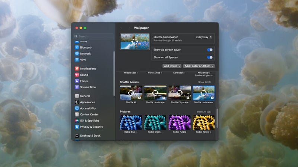
Task: Download Middle East aerial label
Action: [x=131, y=73]
